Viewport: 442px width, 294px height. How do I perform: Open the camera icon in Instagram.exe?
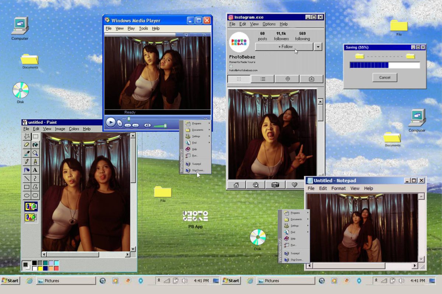(275, 185)
